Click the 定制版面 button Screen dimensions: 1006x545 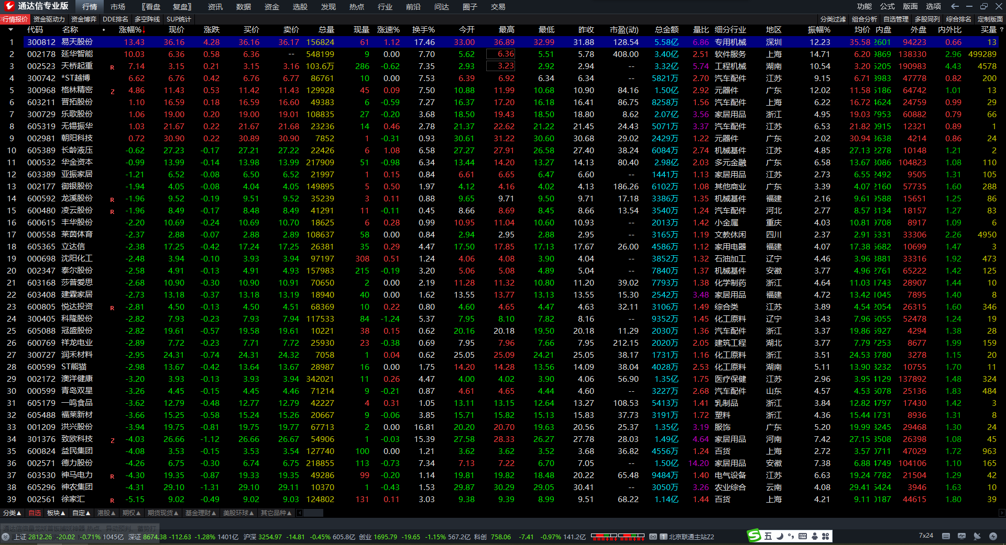pos(990,19)
